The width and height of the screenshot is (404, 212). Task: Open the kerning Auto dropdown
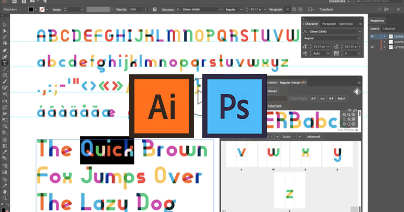click(x=329, y=54)
